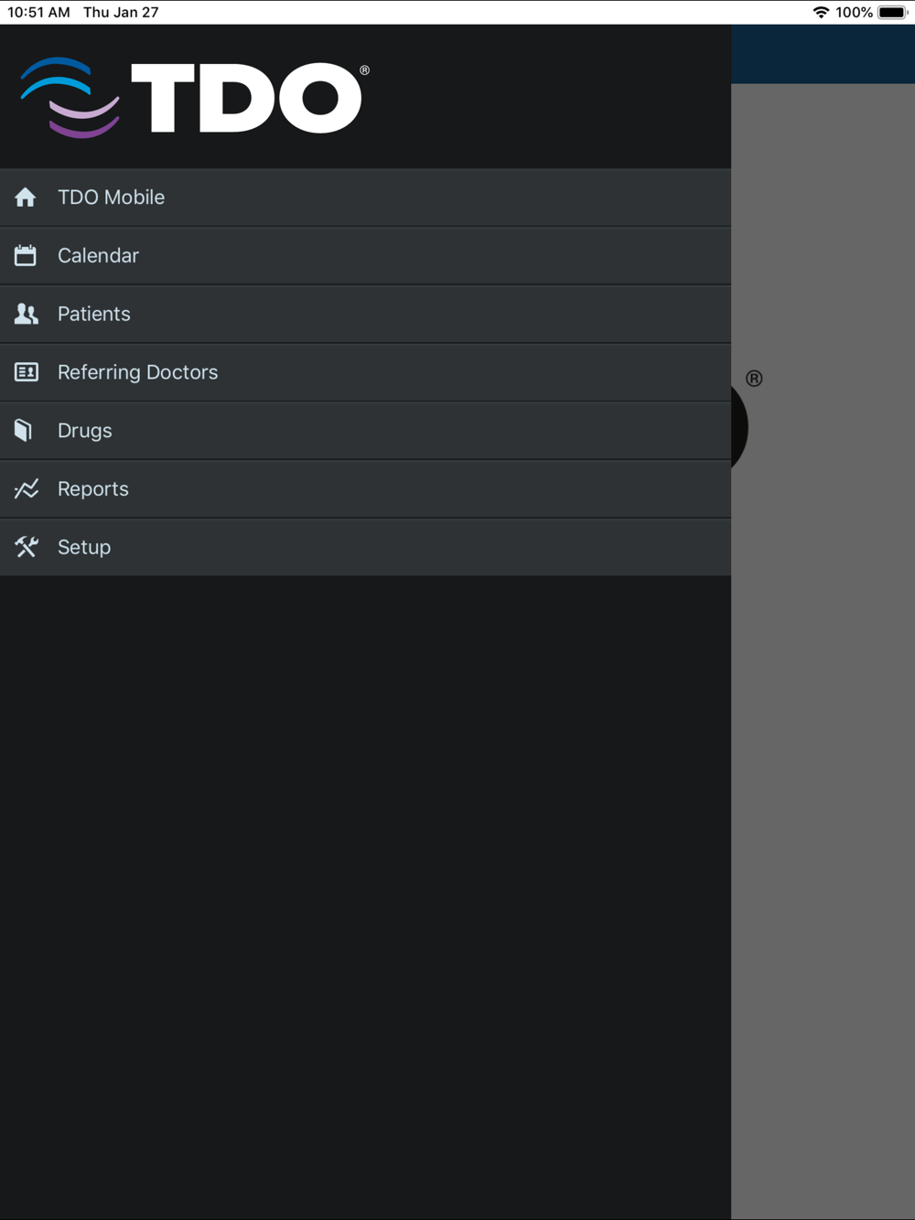Screen dimensions: 915x1220
Task: Open TDO Mobile home menu item
Action: coord(365,198)
